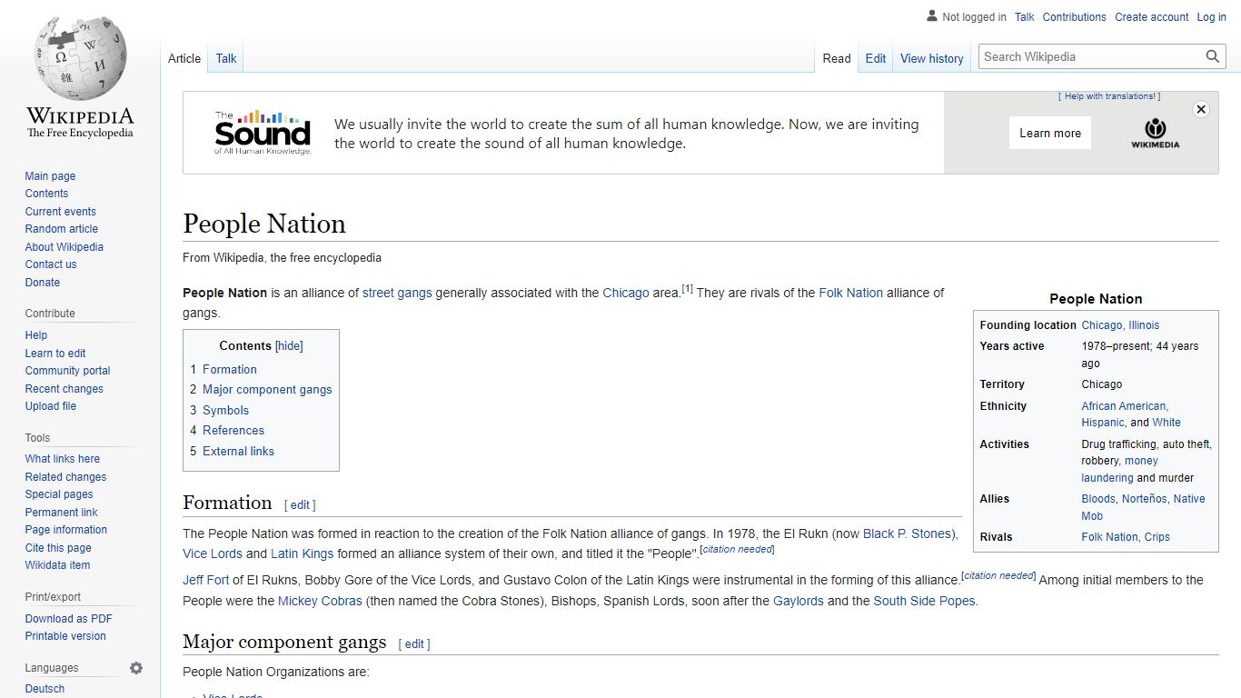Hide the Contents table
The image size is (1241, 698).
pos(289,345)
